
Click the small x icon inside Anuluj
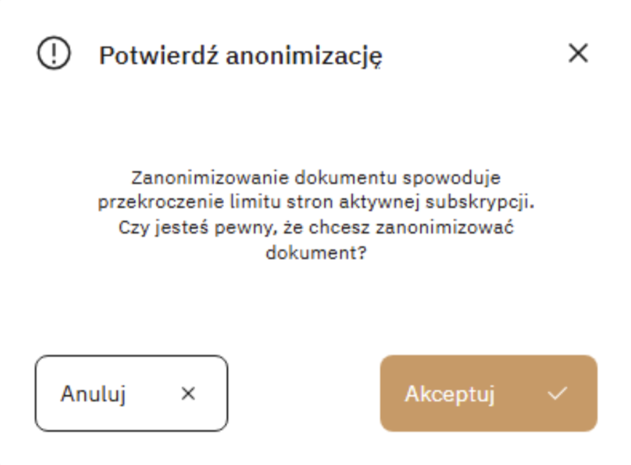188,394
